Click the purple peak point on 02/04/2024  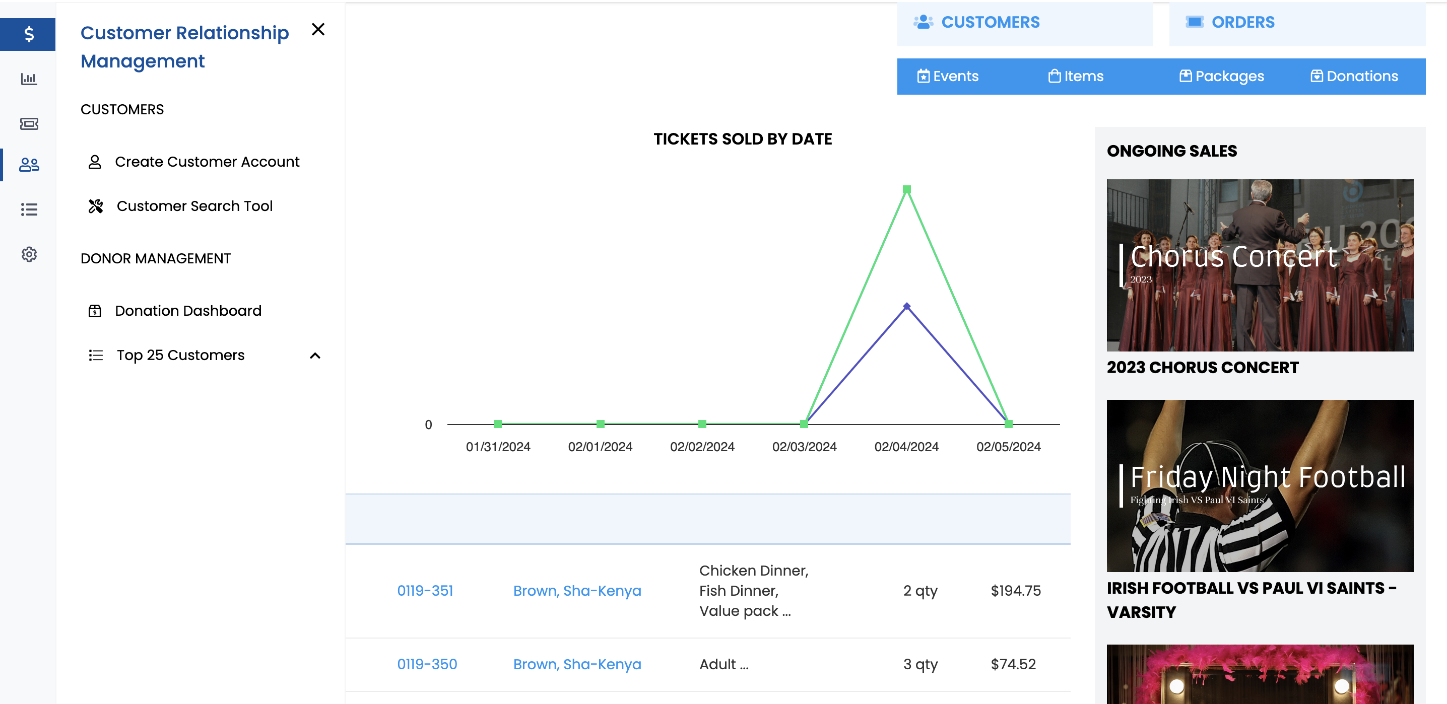(906, 306)
